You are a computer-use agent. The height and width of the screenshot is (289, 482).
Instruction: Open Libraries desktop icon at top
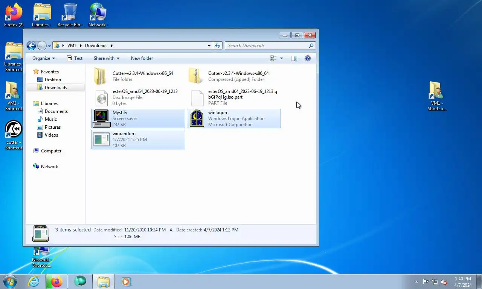[41, 15]
